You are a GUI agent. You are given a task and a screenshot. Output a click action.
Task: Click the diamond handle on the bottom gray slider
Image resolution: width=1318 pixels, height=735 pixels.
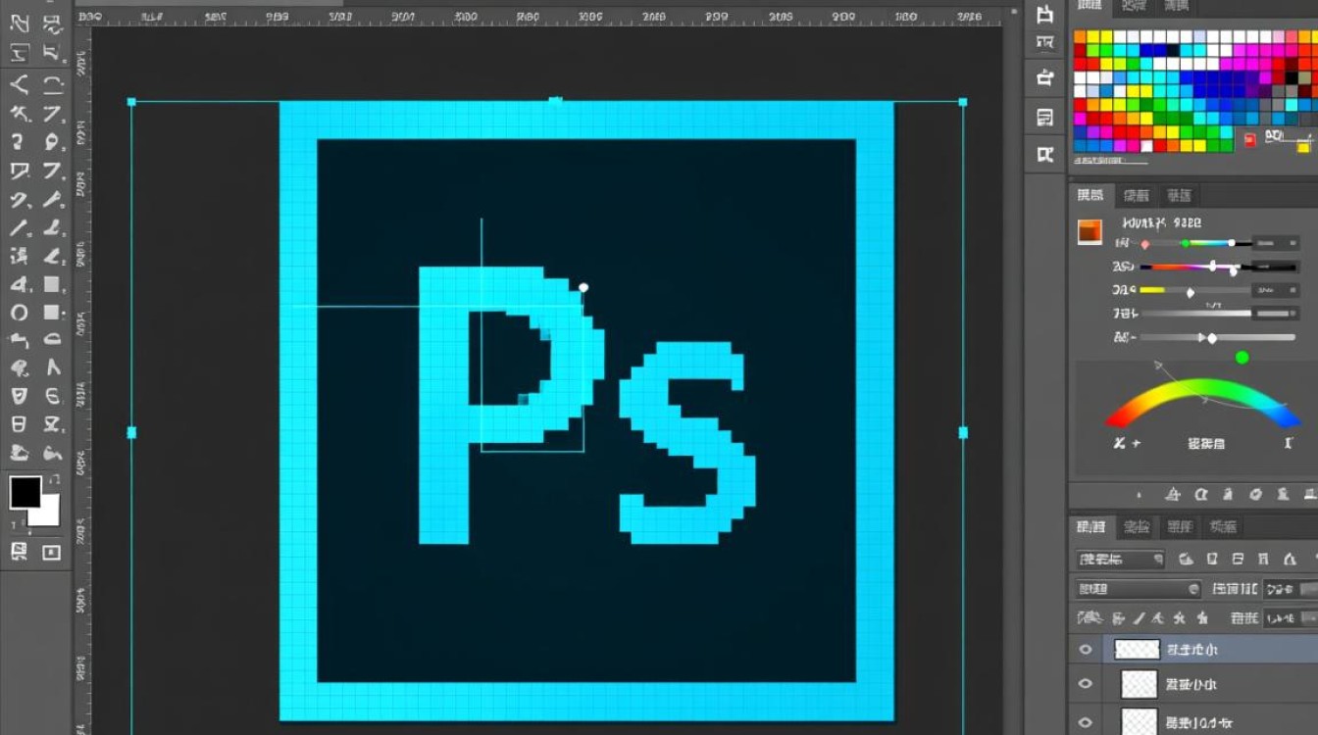click(x=1212, y=338)
